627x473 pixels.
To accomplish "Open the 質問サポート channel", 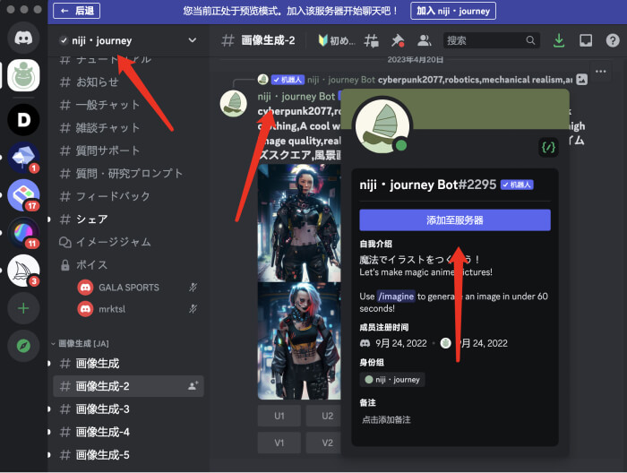I will pos(128,150).
